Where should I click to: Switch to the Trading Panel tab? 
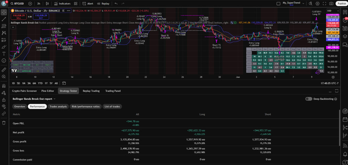(x=113, y=91)
